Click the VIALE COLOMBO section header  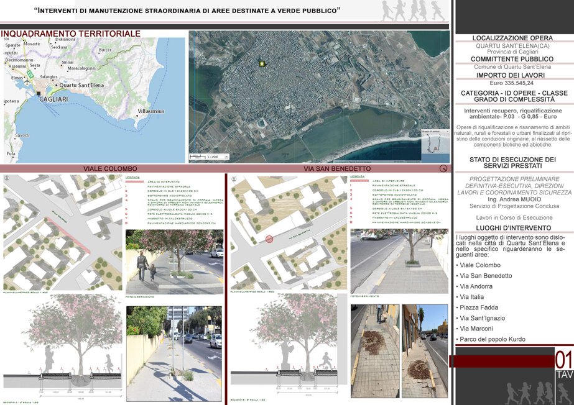(x=110, y=168)
